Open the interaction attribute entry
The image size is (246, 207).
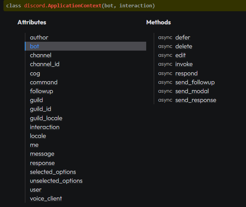coord(44,127)
